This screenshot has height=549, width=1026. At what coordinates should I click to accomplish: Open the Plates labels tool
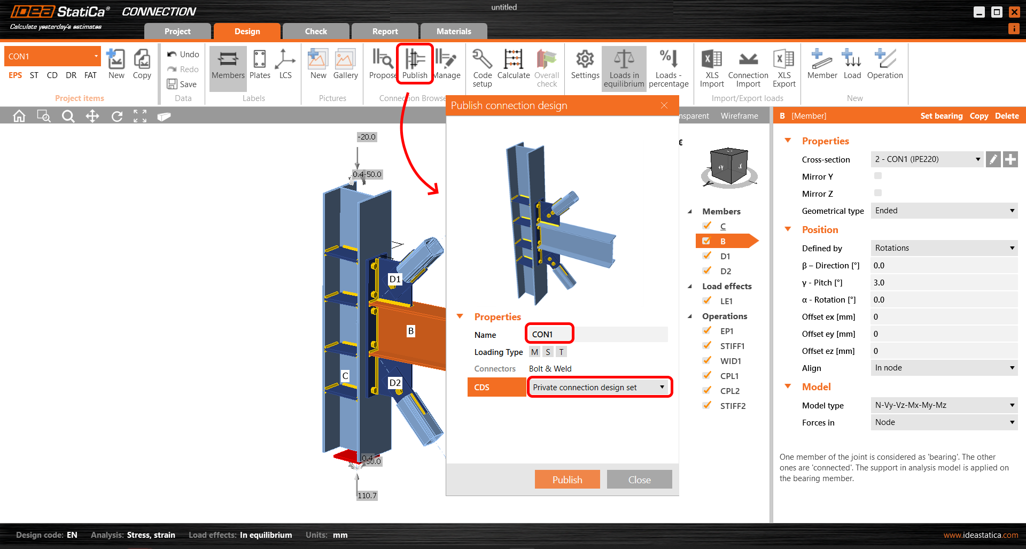[260, 67]
